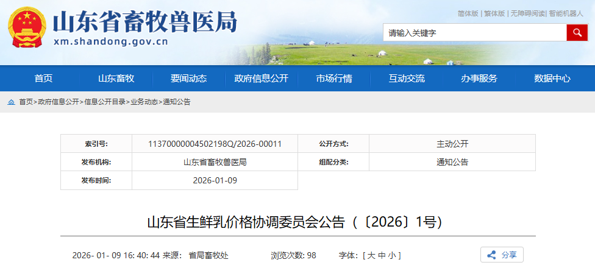
Task: Open the 山东畜牧 navigation menu
Action: (x=116, y=79)
